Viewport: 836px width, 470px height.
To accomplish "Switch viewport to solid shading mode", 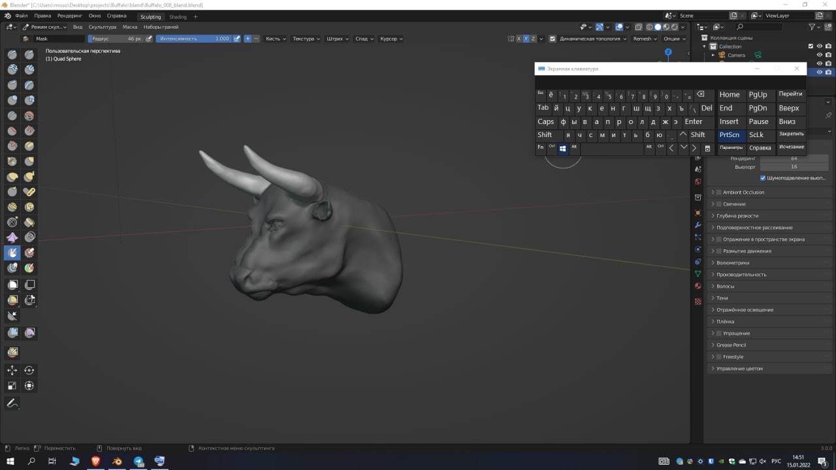I will (x=658, y=27).
